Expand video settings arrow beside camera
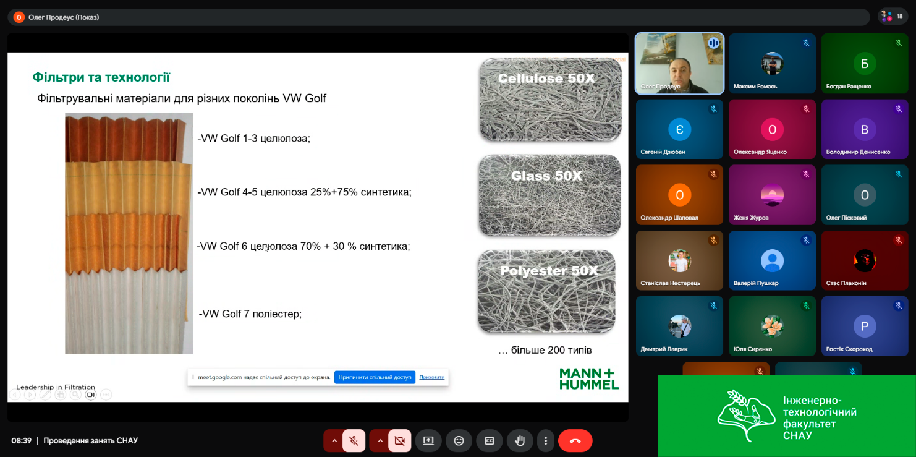Image resolution: width=916 pixels, height=457 pixels. tap(380, 441)
